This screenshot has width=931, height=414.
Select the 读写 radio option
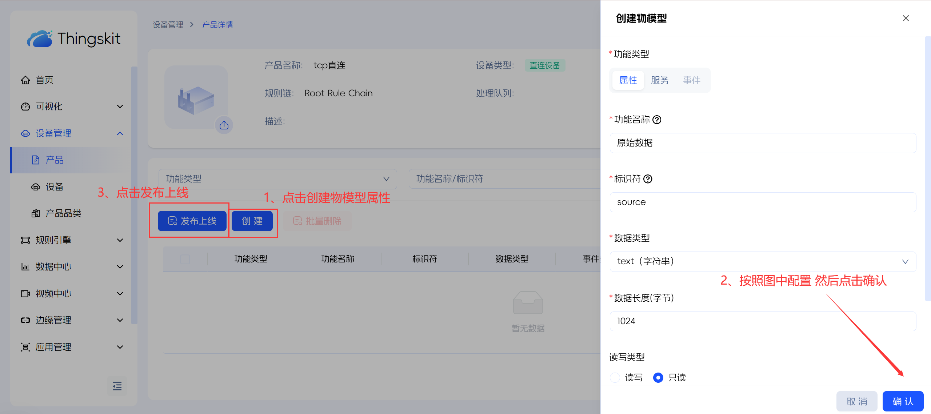pos(615,378)
